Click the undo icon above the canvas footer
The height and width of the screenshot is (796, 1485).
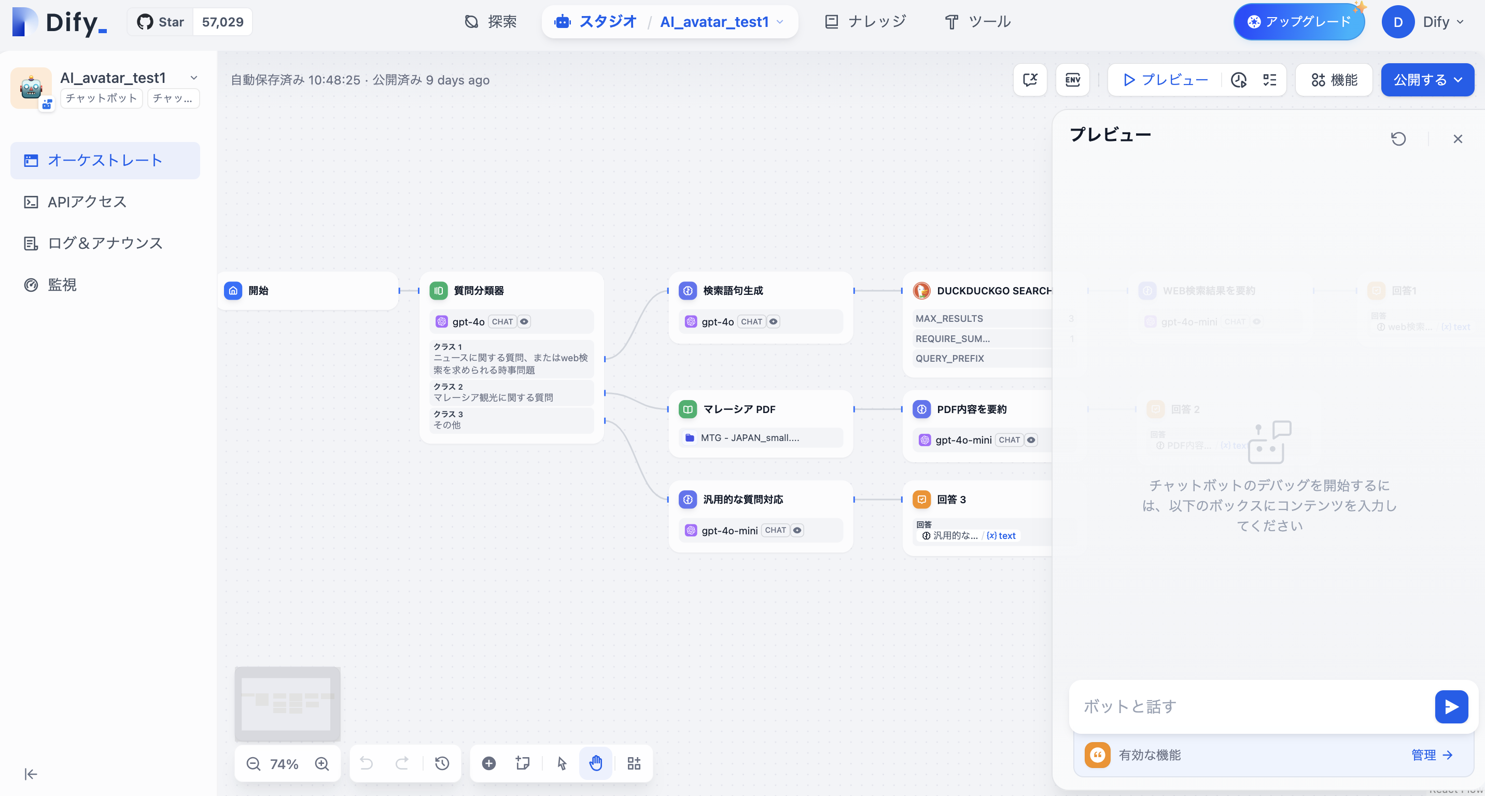[x=366, y=763]
